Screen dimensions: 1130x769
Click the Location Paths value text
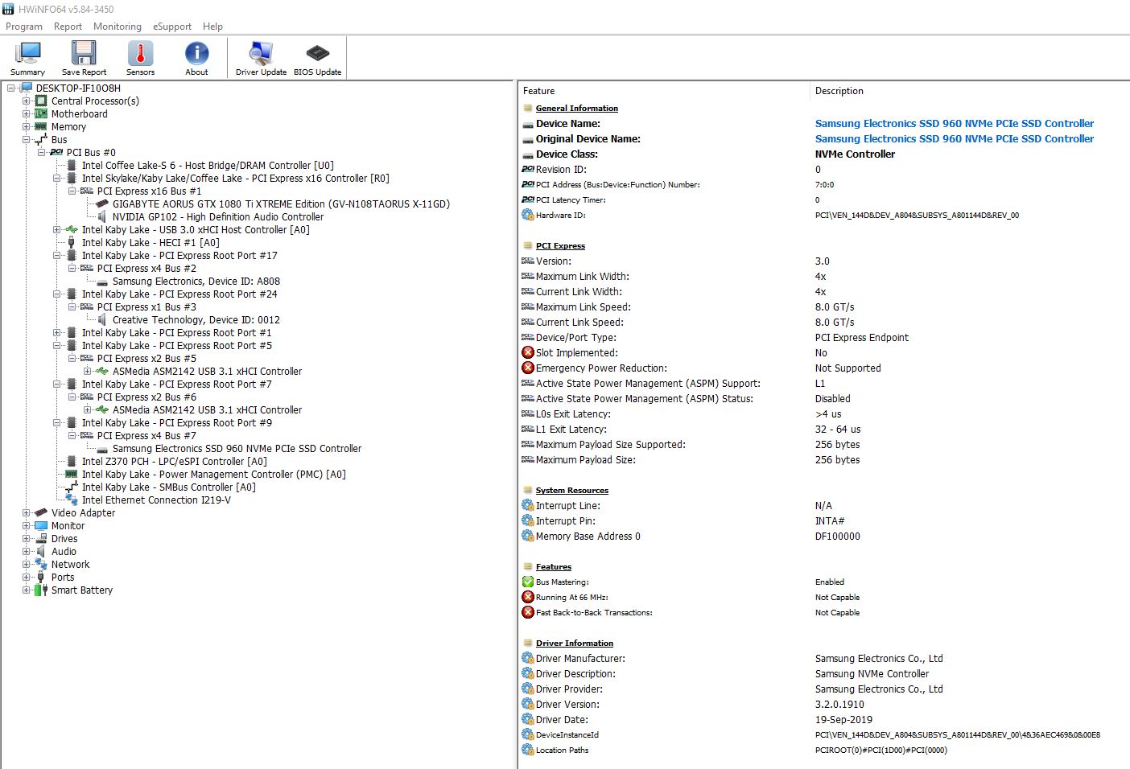click(x=881, y=750)
